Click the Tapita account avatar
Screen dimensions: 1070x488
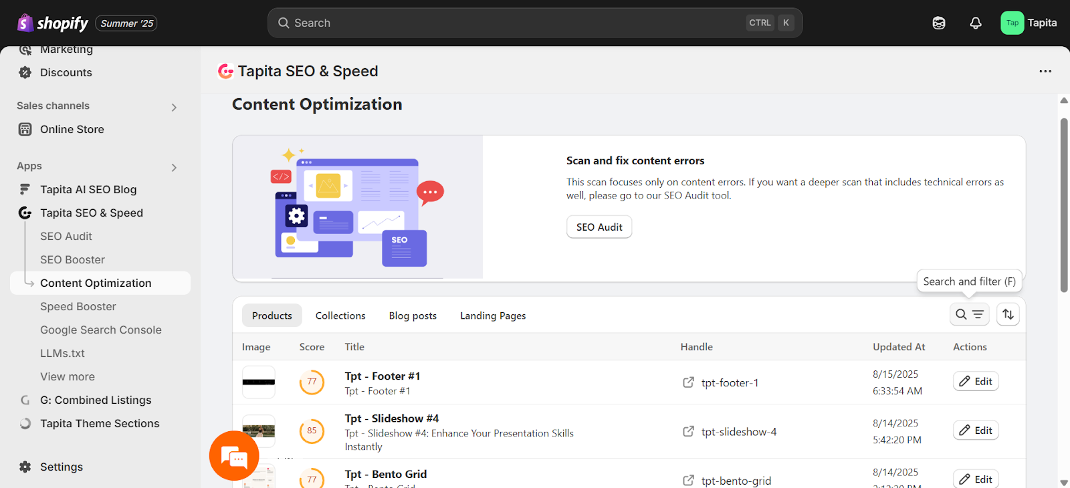pyautogui.click(x=1012, y=23)
